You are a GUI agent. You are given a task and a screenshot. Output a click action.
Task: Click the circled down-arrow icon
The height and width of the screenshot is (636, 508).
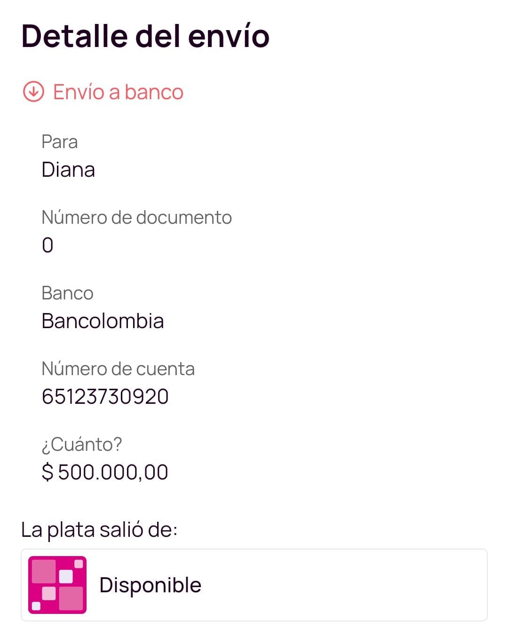(33, 92)
